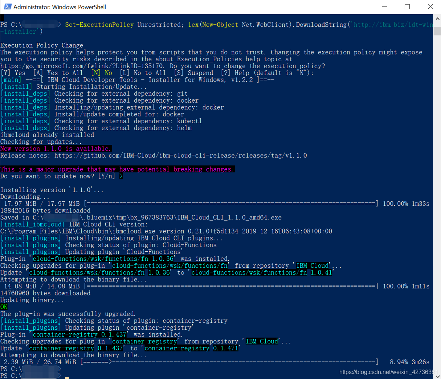Click '18842016 bytes downloaded' line

pyautogui.click(x=45, y=211)
